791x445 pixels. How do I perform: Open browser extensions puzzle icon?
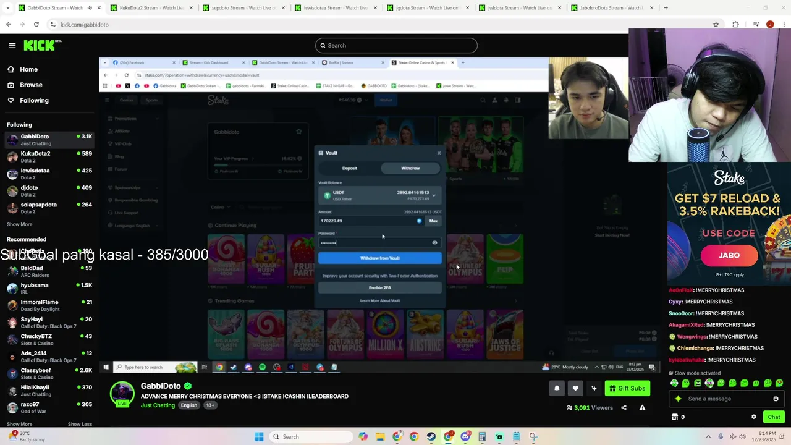point(735,25)
